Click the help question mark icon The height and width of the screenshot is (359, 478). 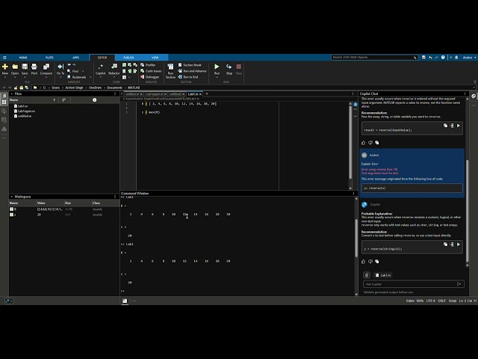click(x=443, y=58)
